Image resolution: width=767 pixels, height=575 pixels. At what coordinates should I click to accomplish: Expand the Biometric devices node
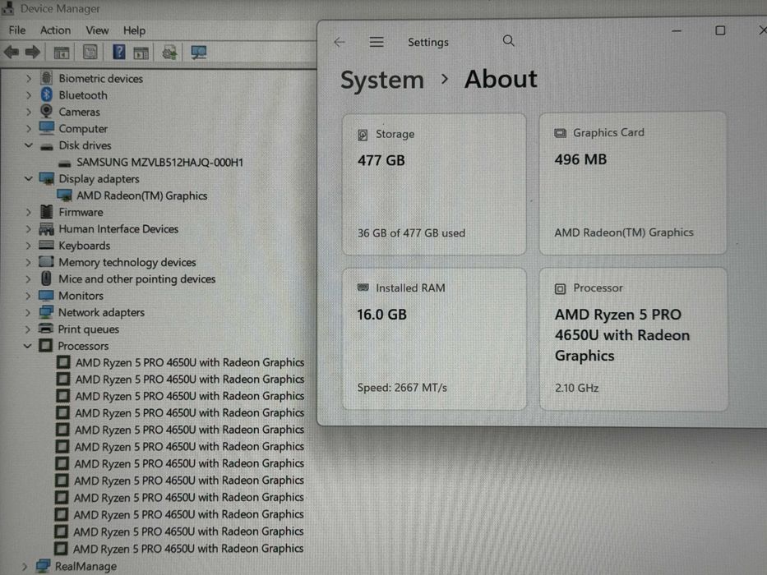(x=28, y=78)
